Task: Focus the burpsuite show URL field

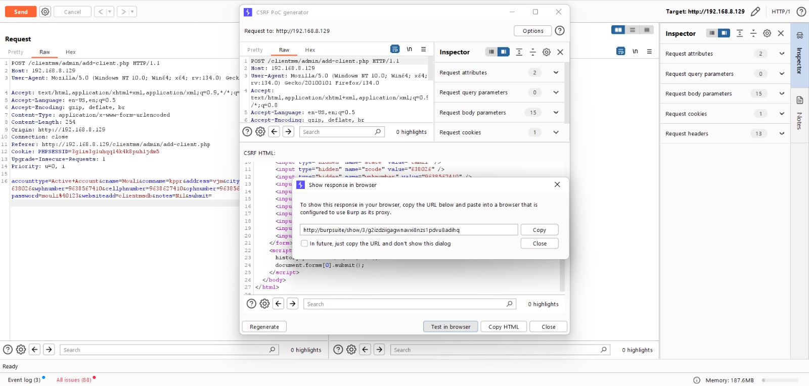Action: (x=409, y=230)
